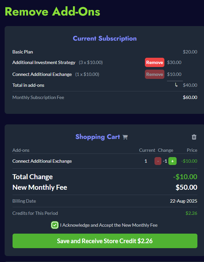204x262 pixels.
Task: Save and receive store credit $2.26
Action: [x=105, y=241]
